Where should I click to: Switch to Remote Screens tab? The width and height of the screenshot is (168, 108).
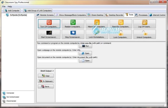(45, 15)
